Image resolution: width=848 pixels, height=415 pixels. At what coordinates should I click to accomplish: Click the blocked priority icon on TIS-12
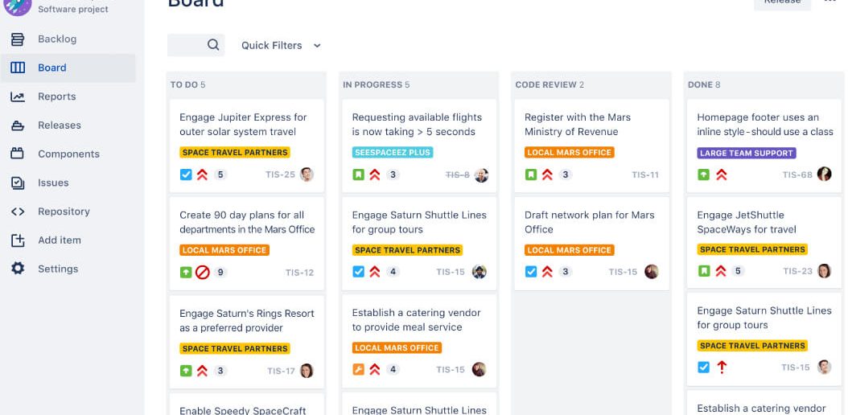[203, 273]
